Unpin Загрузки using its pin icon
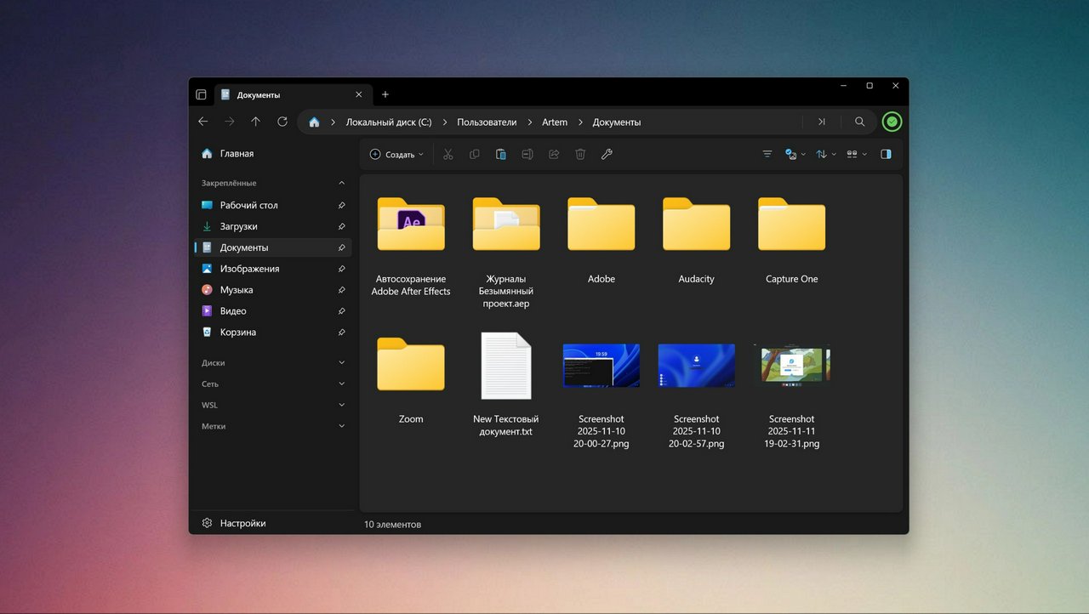This screenshot has height=614, width=1089. (x=341, y=227)
